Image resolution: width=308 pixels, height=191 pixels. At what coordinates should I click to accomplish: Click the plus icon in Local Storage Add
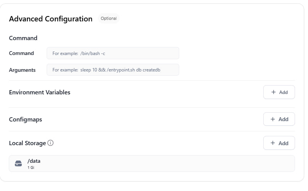(x=272, y=143)
